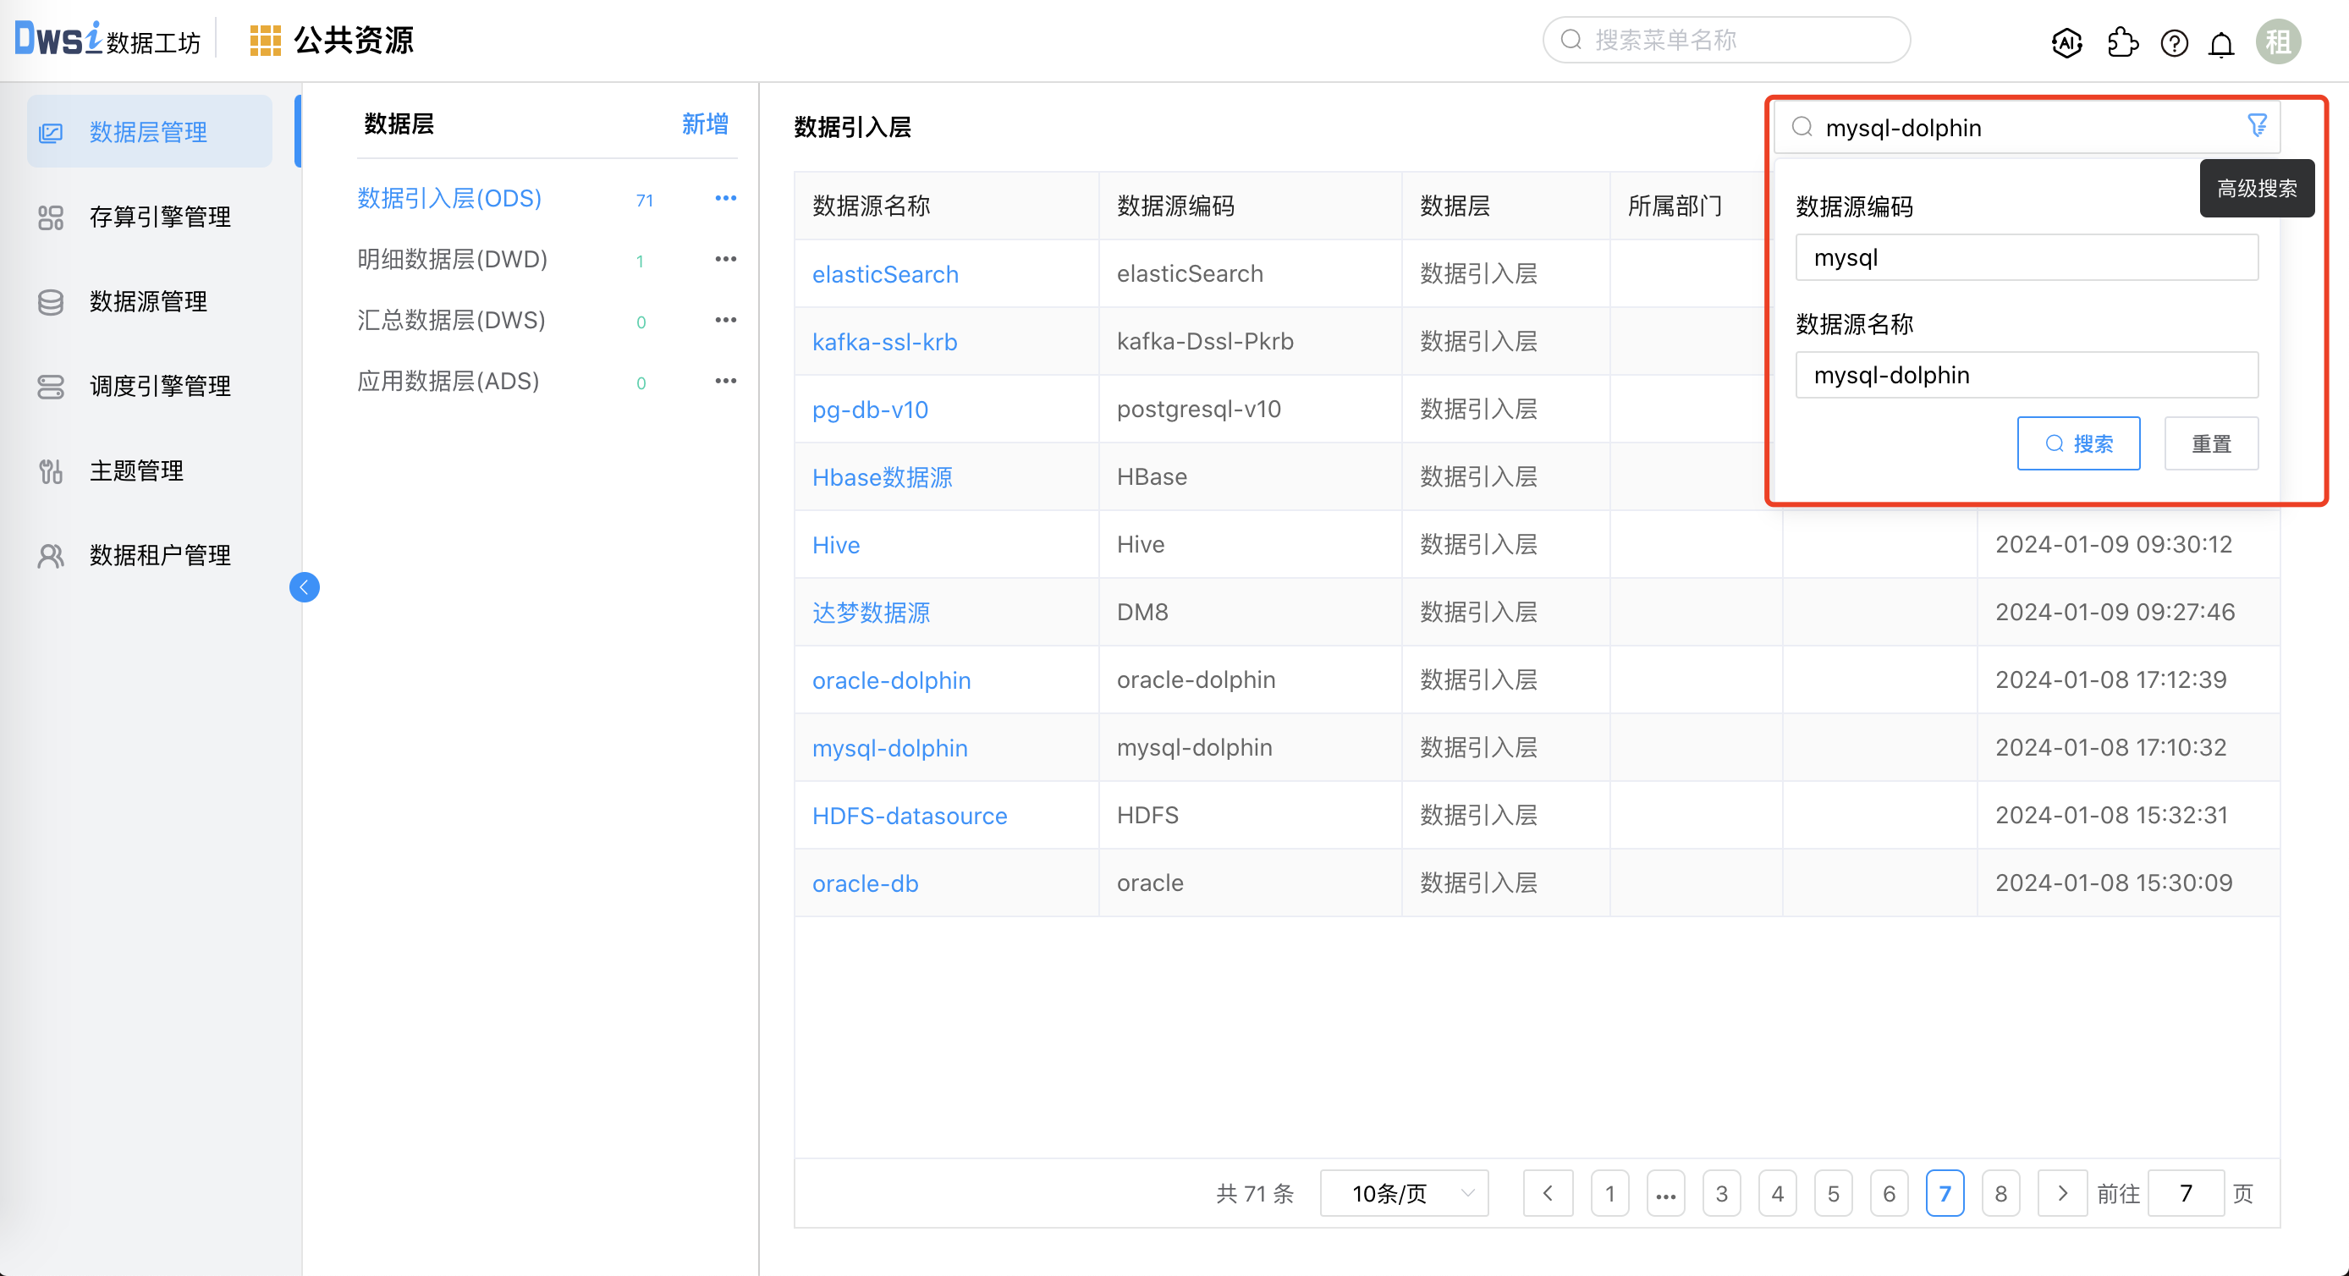Focus the 搜索菜单名称 search box
This screenshot has height=1276, width=2349.
[1726, 40]
